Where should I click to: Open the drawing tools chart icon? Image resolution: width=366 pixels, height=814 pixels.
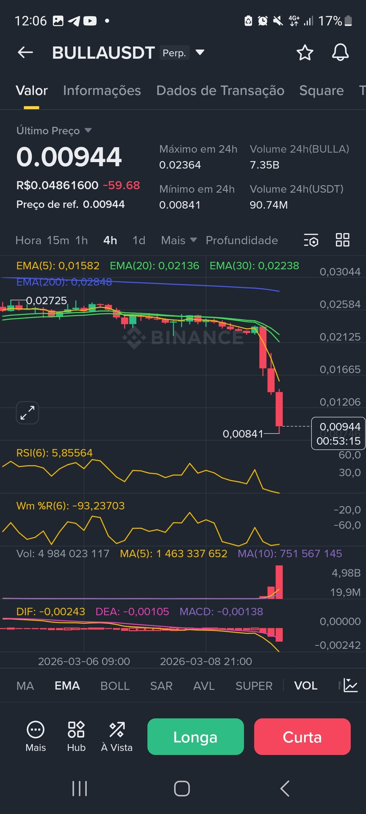tap(350, 685)
